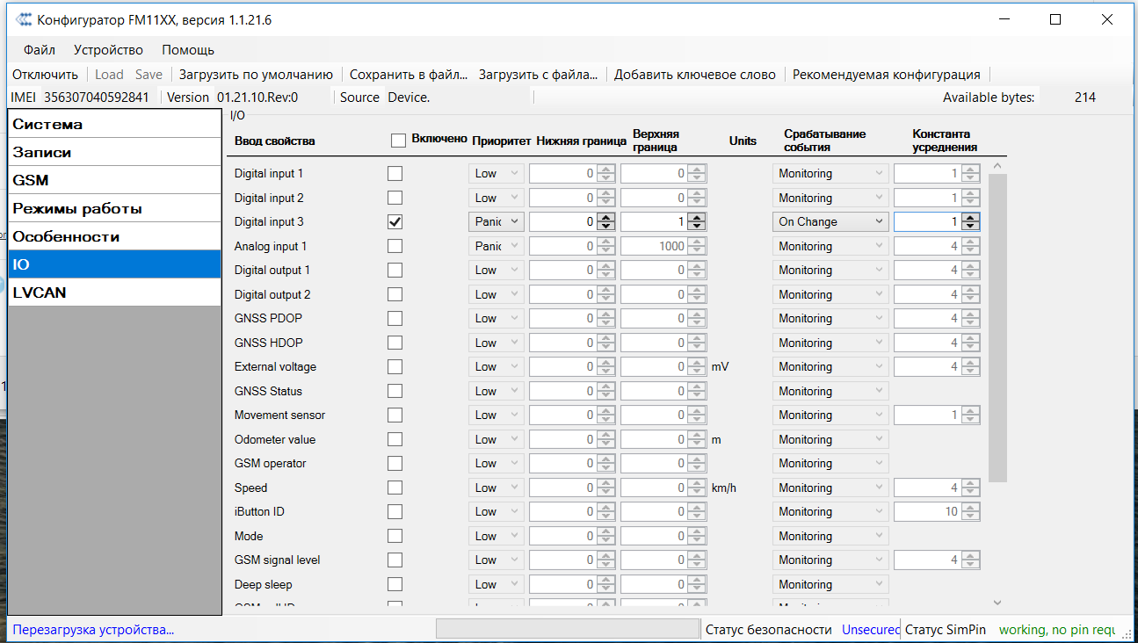Decrease Digital input 3 lower limit spinner
The image size is (1138, 643).
tap(605, 227)
